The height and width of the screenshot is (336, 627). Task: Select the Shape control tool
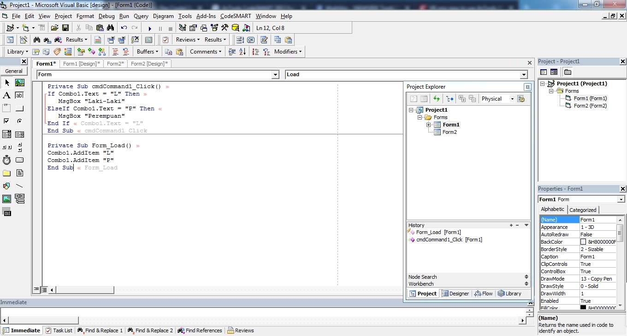coord(7,186)
